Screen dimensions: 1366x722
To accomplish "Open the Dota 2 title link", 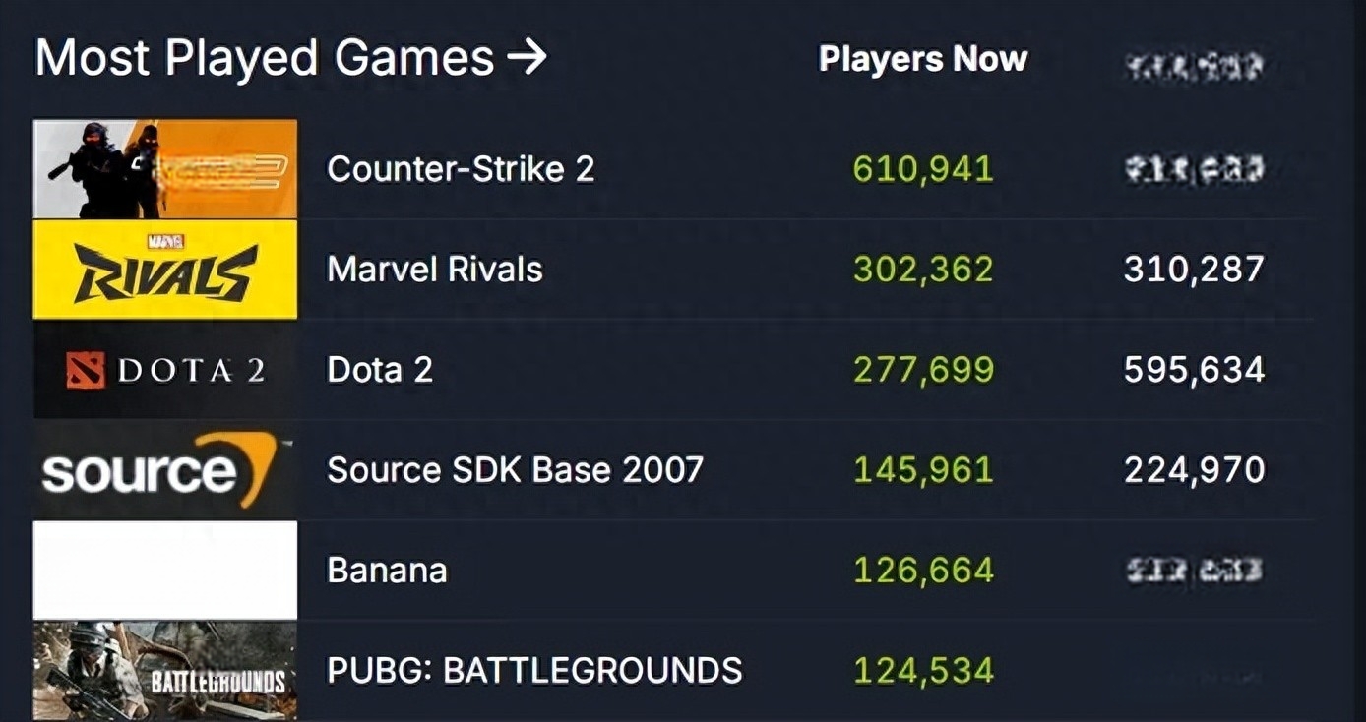I will tap(380, 370).
